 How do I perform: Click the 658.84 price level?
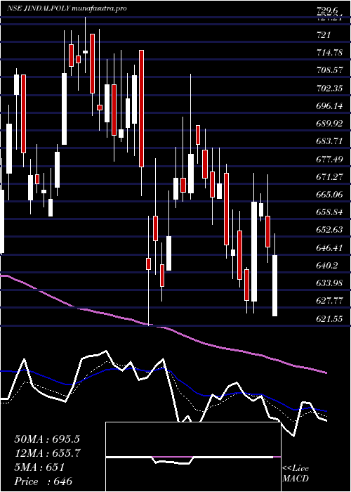point(329,212)
